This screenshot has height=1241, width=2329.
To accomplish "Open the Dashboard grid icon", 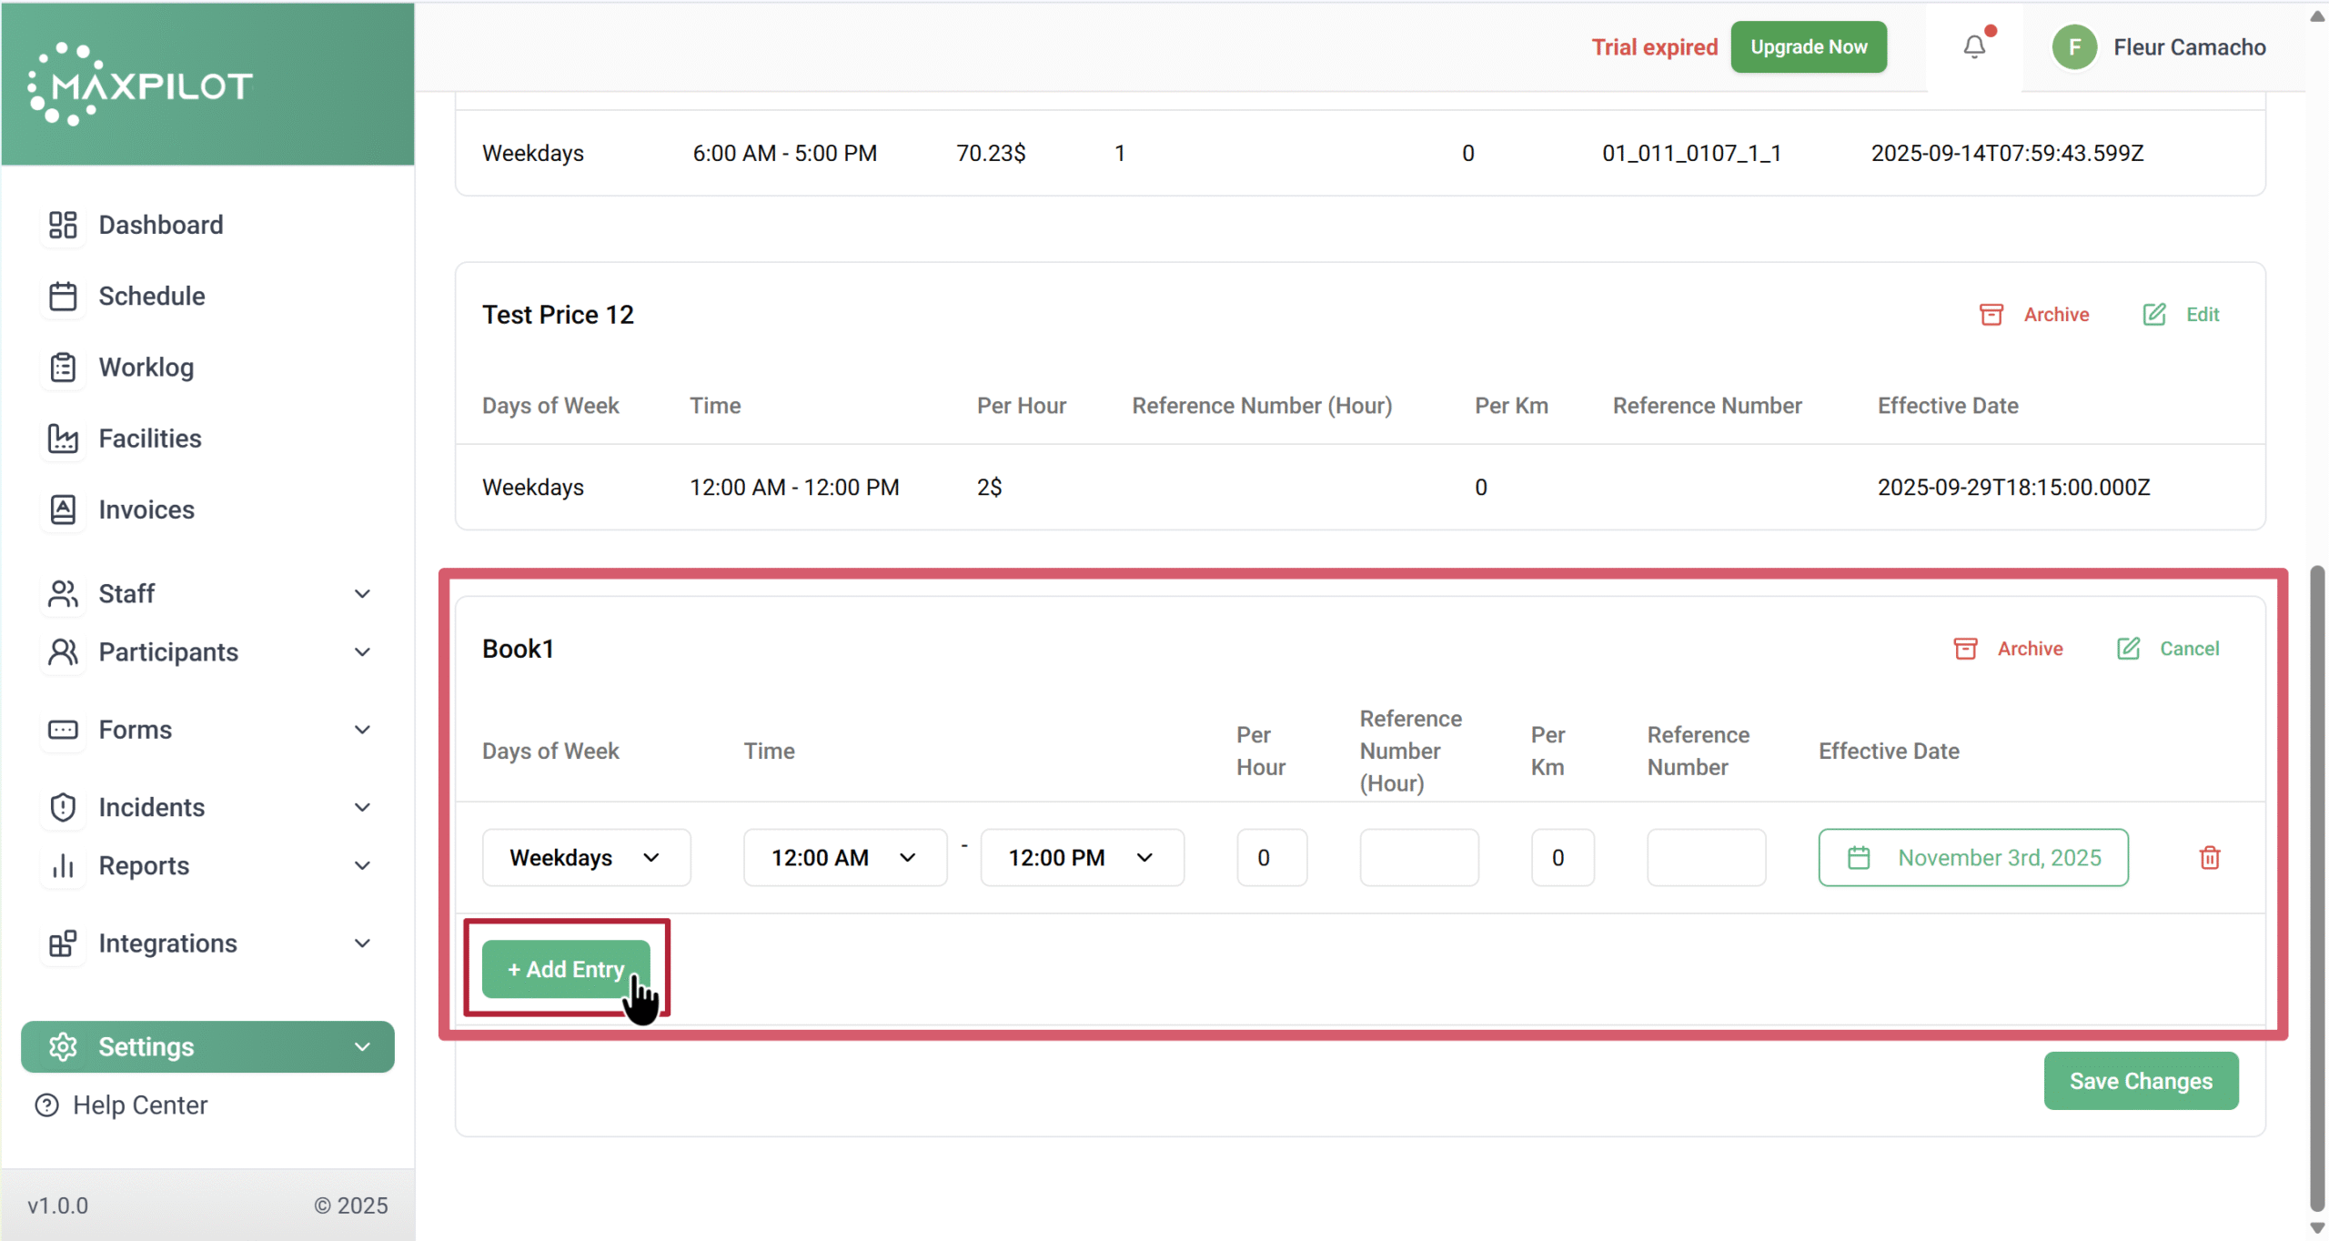I will point(63,225).
